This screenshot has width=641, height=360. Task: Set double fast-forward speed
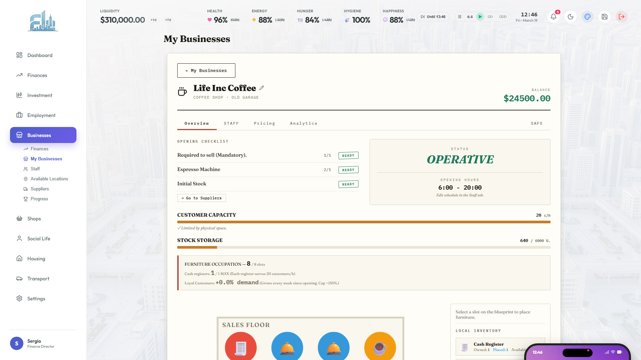(x=490, y=17)
